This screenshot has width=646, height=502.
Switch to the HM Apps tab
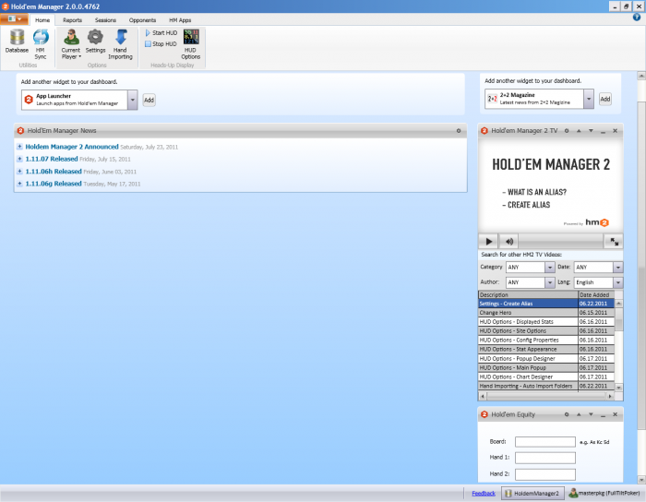(x=180, y=20)
